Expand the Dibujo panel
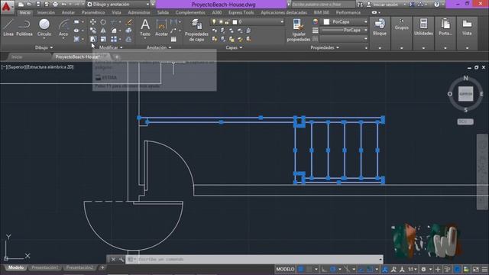This screenshot has width=489, height=275. 44,47
